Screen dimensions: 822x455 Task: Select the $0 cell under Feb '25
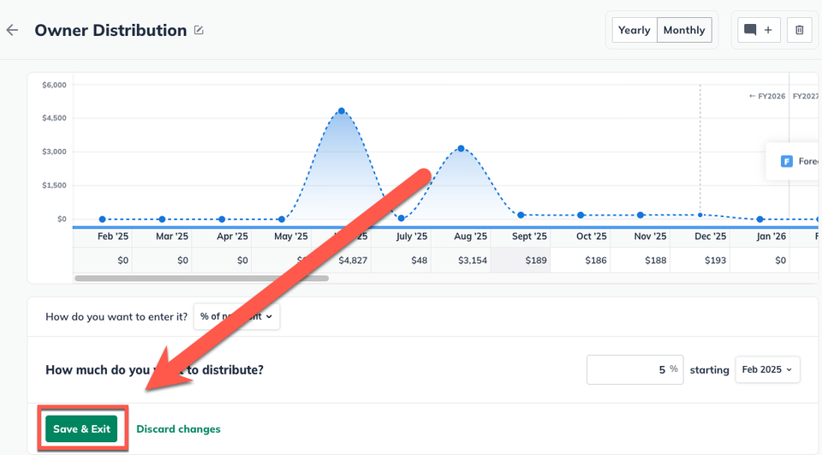click(102, 260)
